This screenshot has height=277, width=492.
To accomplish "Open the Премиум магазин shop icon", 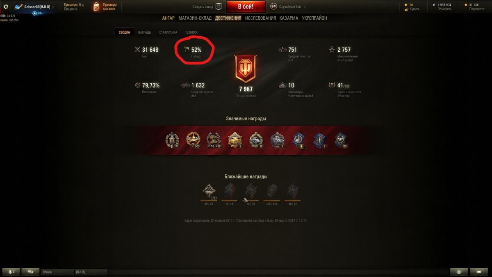I will 96,7.
